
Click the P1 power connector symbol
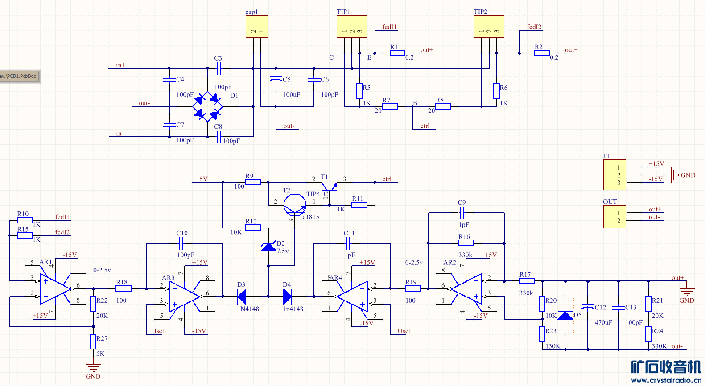point(614,175)
